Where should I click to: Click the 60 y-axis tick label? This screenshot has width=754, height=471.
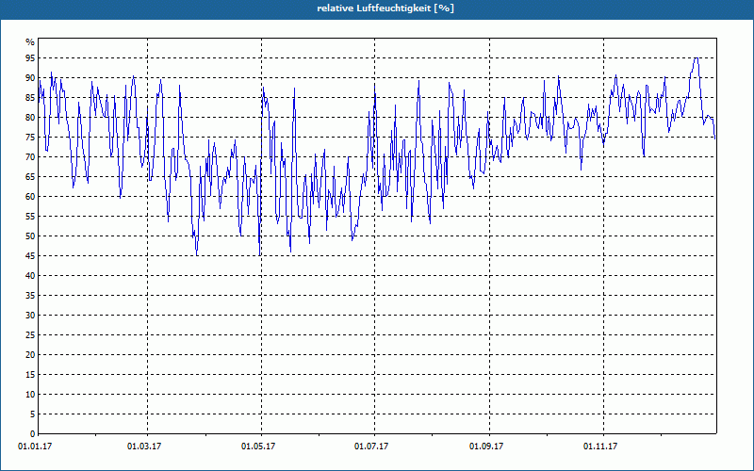(x=29, y=197)
